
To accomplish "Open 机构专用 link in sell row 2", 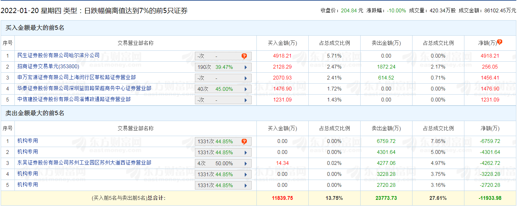I will click(x=28, y=152).
